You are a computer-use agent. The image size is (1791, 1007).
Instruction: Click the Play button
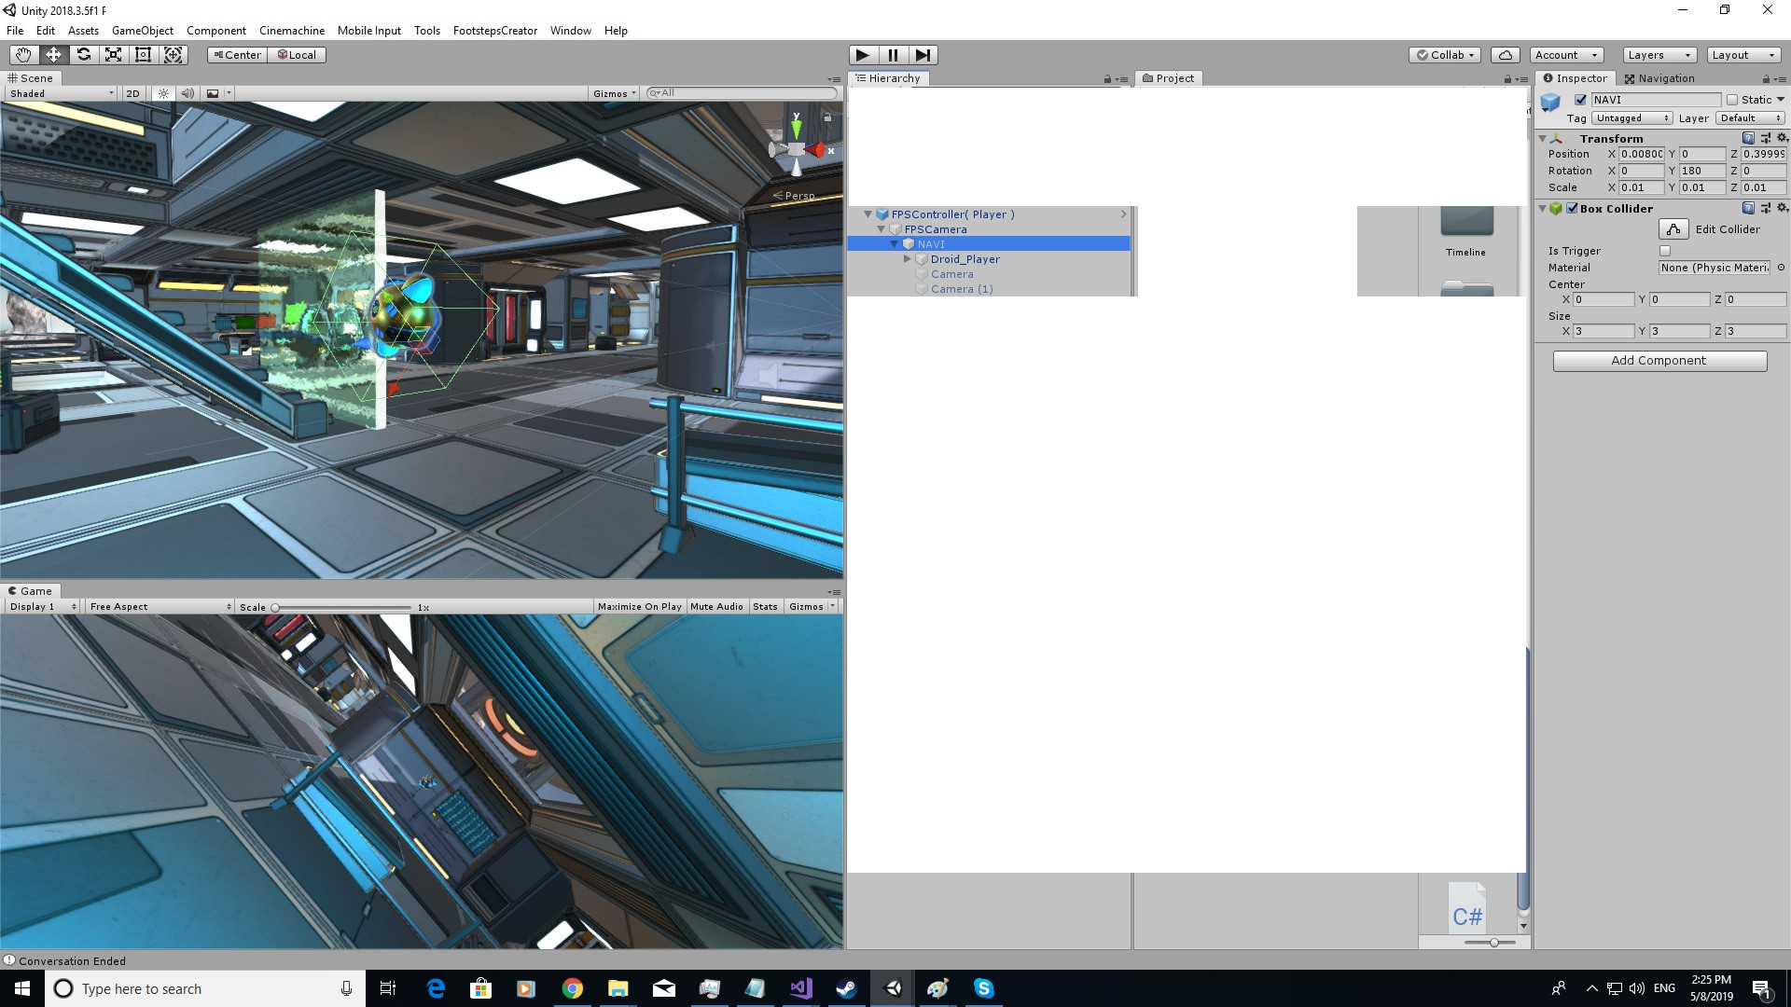pos(863,55)
